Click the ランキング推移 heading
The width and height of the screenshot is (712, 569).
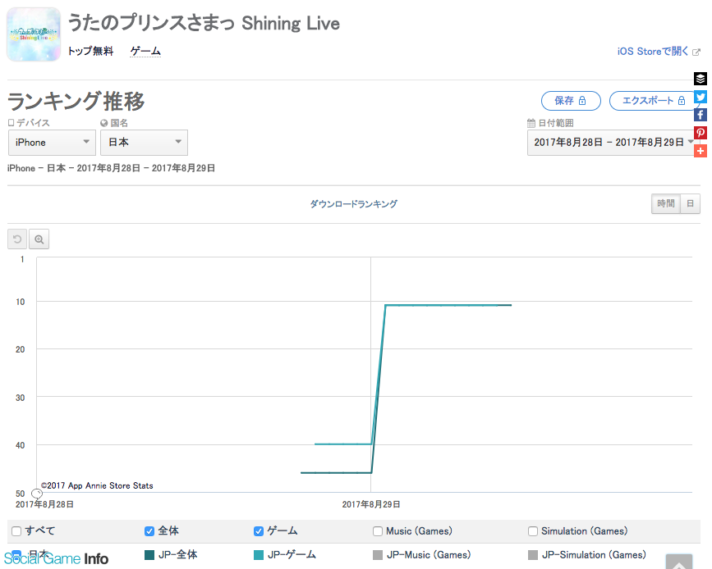click(x=76, y=101)
